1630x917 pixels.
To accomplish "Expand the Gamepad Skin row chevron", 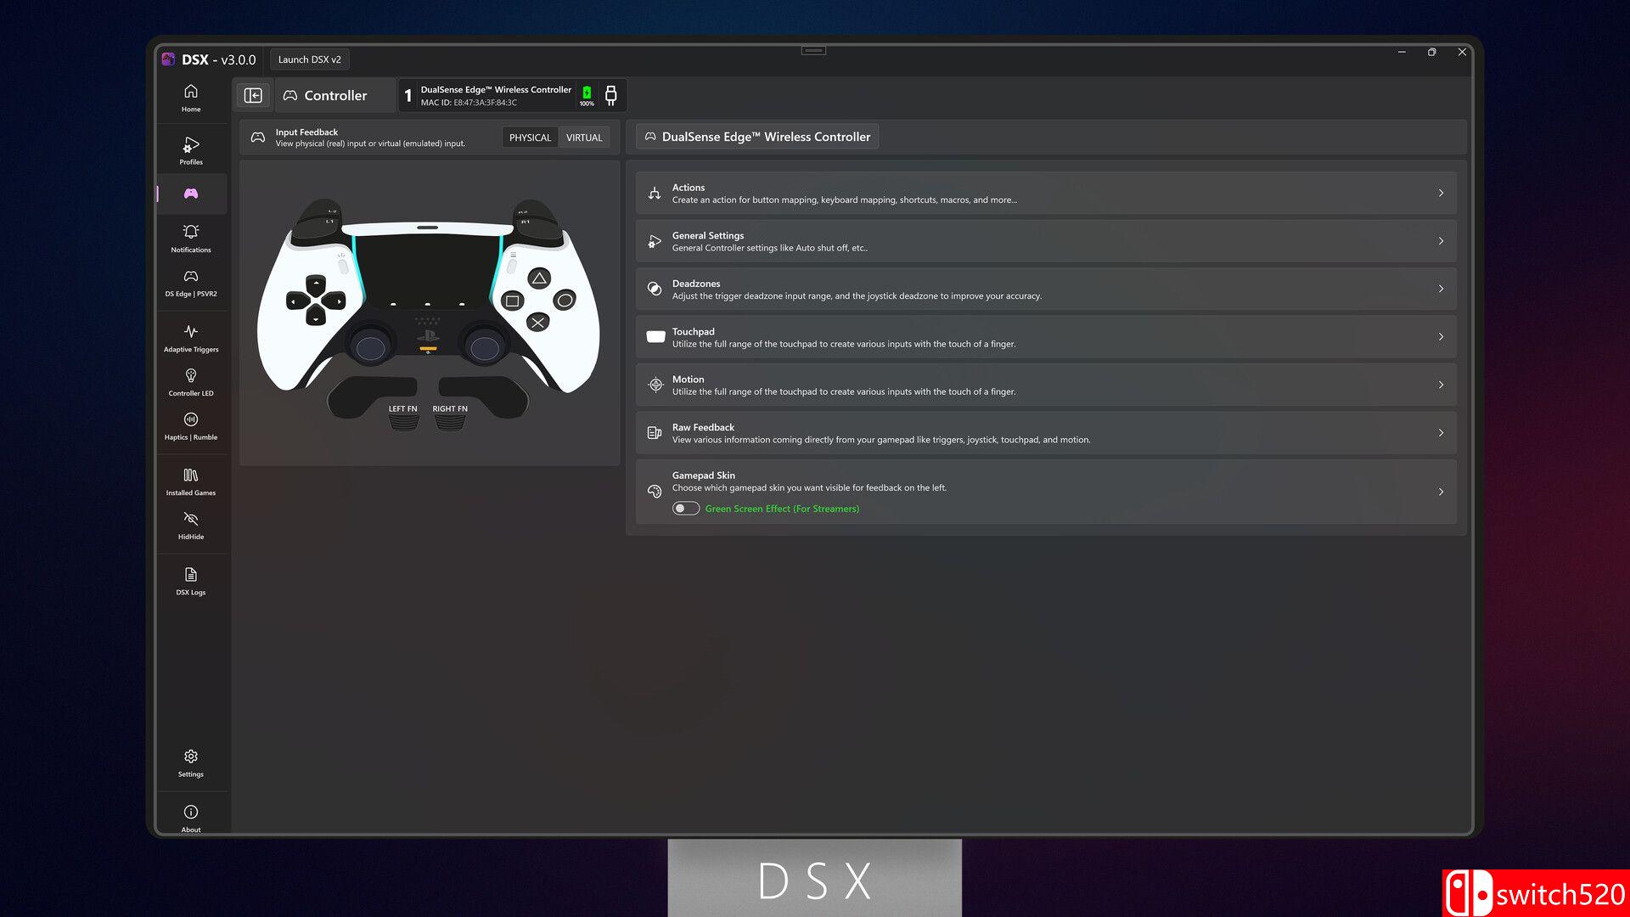I will click(x=1441, y=492).
